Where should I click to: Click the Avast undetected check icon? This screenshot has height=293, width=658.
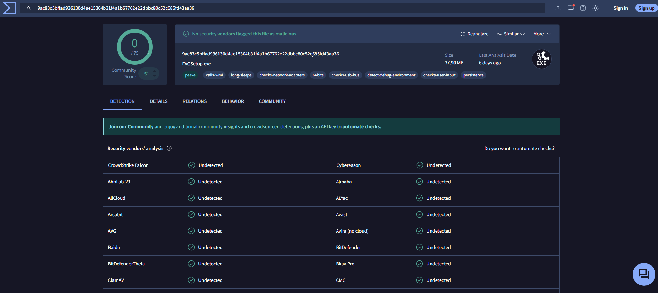[x=419, y=214]
